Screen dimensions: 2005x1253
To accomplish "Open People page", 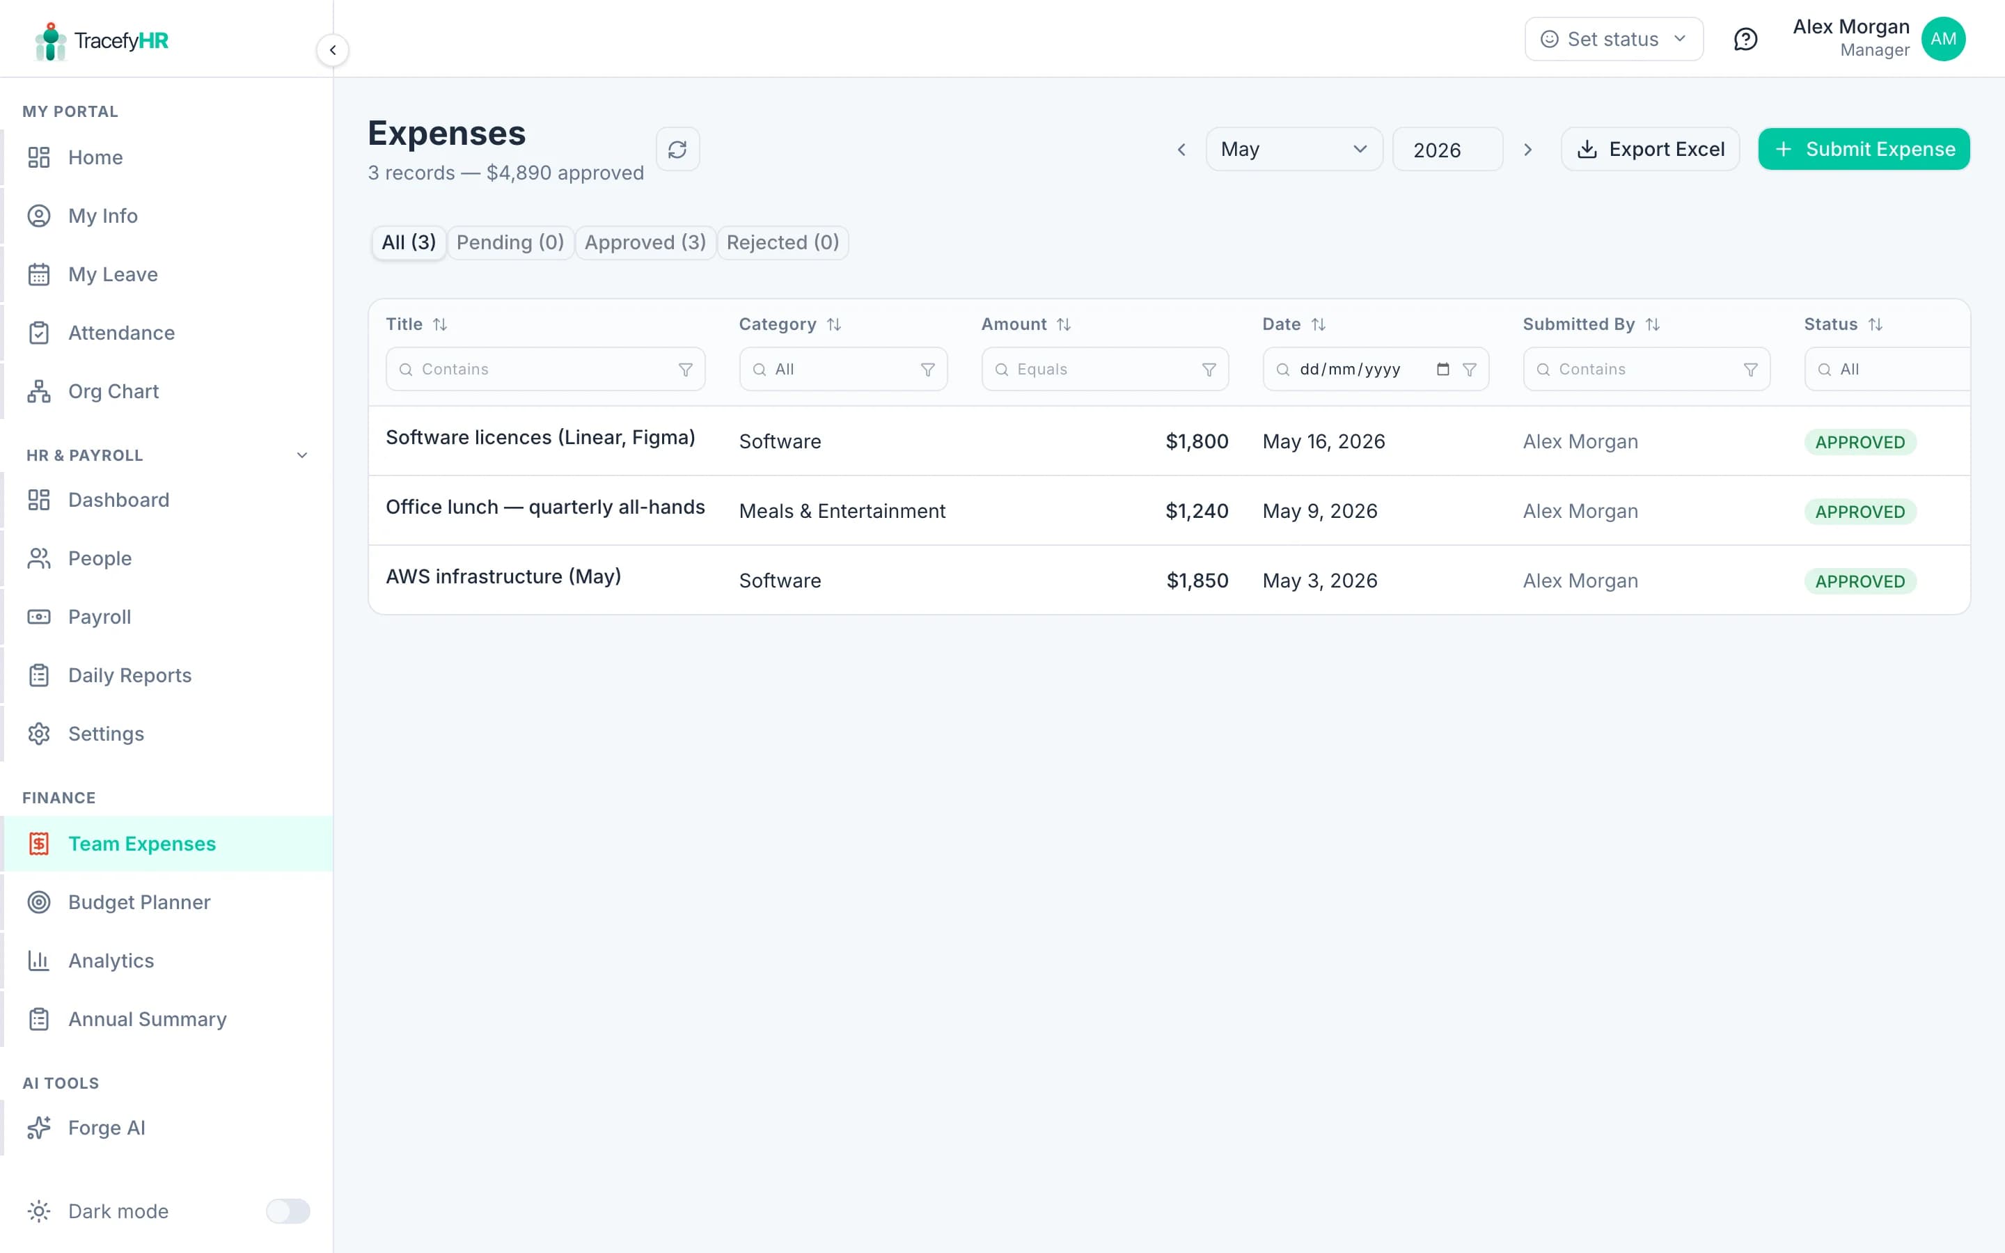I will click(x=167, y=558).
